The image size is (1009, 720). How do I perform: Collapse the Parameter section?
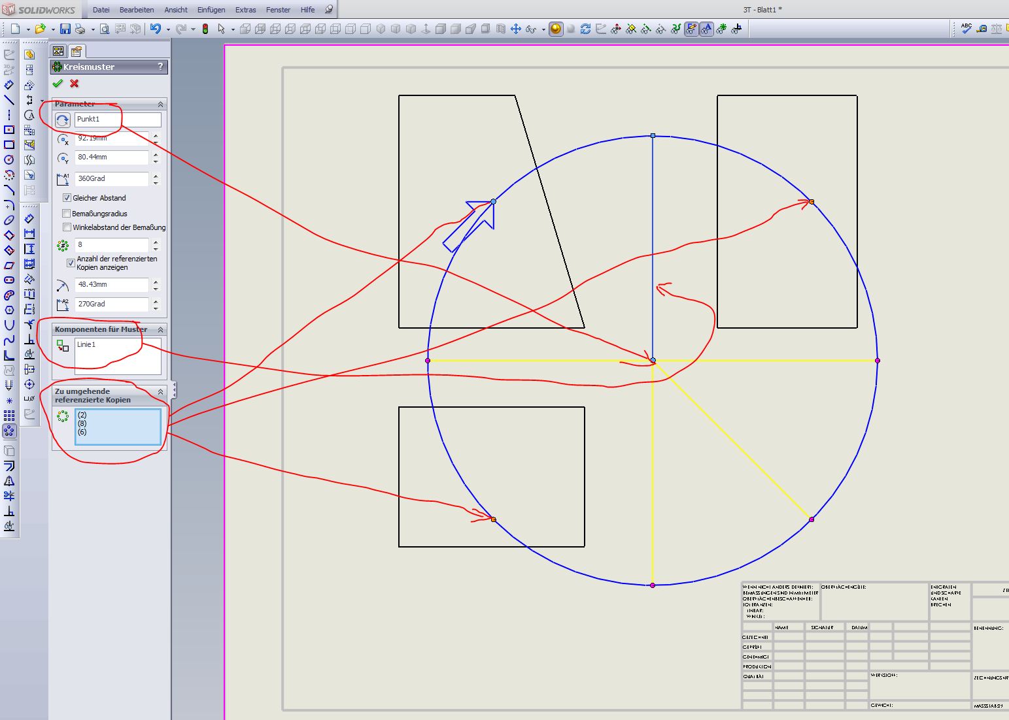tap(160, 105)
